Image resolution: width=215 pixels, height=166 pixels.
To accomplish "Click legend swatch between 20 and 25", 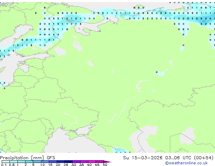I will tap(61, 162).
